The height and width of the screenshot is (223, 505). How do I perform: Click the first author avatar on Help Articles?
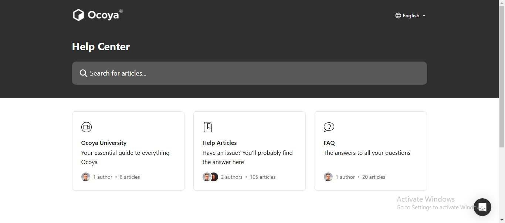click(207, 177)
